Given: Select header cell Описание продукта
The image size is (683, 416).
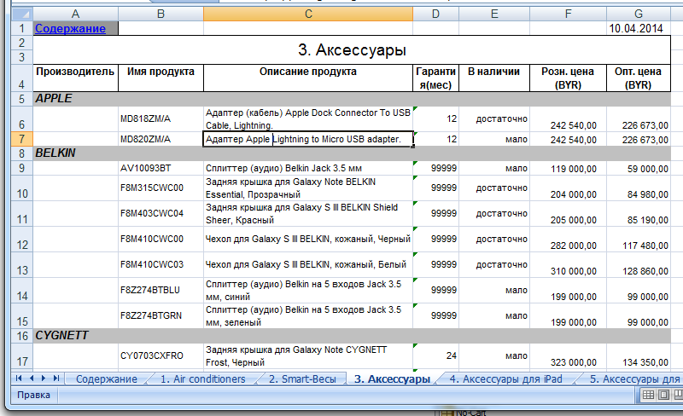Looking at the screenshot, I should pyautogui.click(x=308, y=78).
